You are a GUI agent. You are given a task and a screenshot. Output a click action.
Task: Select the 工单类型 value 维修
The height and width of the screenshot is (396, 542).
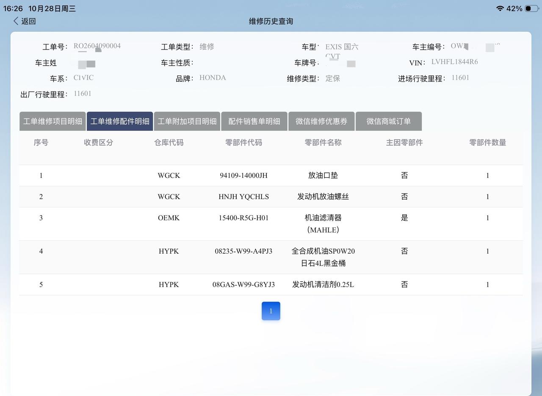[x=207, y=47]
